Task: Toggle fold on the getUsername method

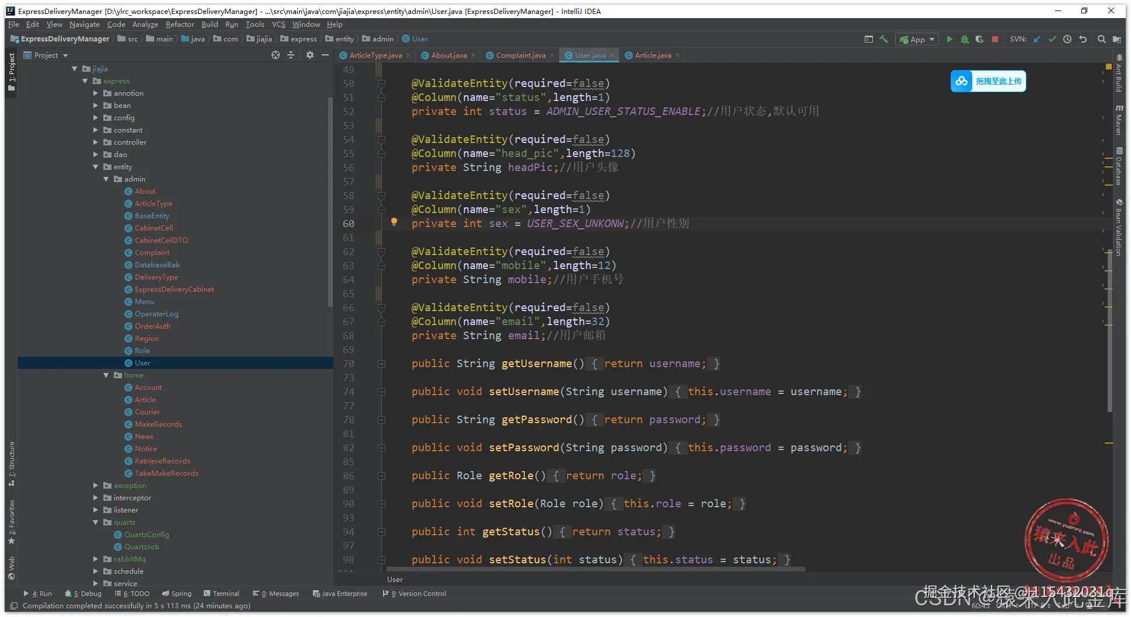Action: click(x=381, y=364)
